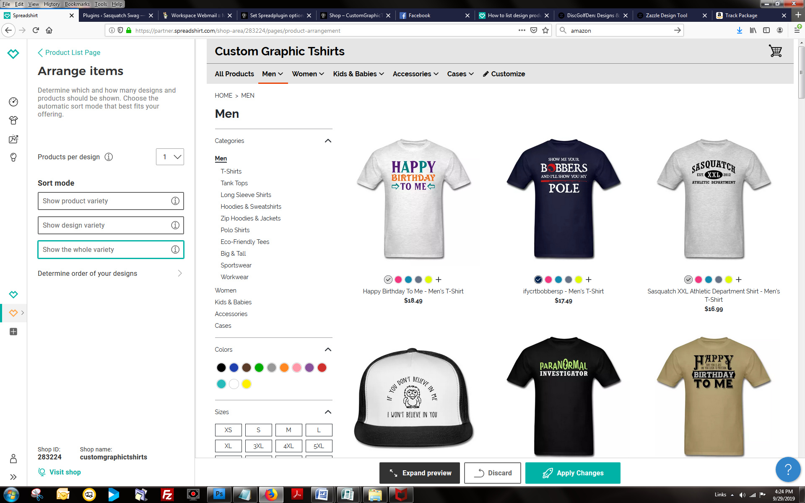Click the lightbulb tips sidebar icon

[x=13, y=157]
